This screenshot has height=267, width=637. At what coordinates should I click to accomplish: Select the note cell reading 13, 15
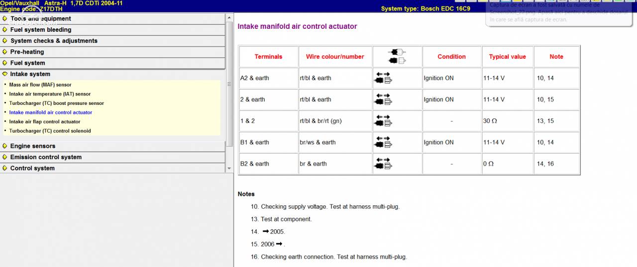click(x=557, y=121)
